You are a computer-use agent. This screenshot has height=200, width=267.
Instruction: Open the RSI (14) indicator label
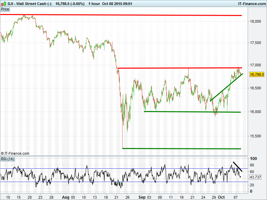pyautogui.click(x=7, y=158)
